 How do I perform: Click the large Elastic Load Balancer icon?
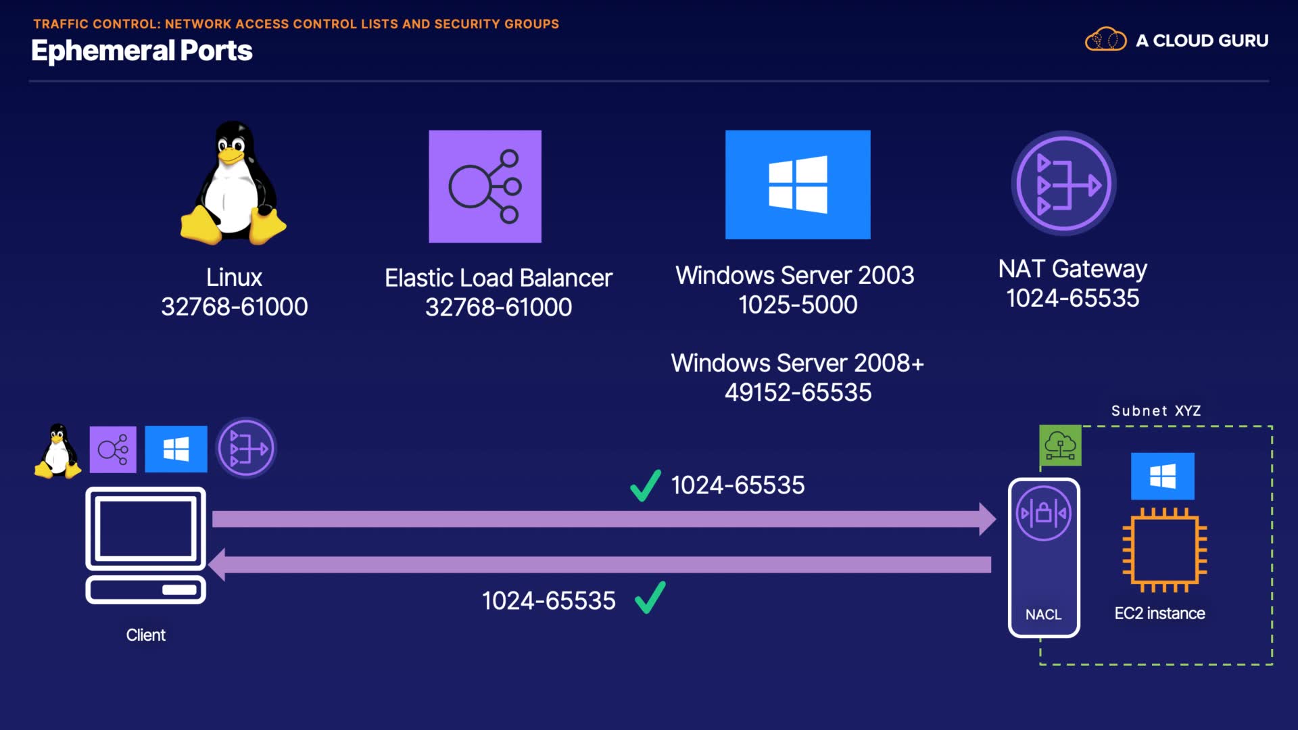coord(485,187)
